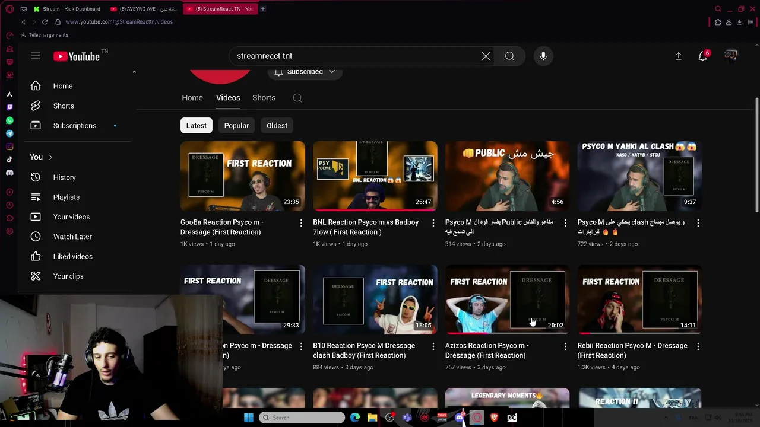This screenshot has width=760, height=427.
Task: Open a new browser tab
Action: pos(262,9)
